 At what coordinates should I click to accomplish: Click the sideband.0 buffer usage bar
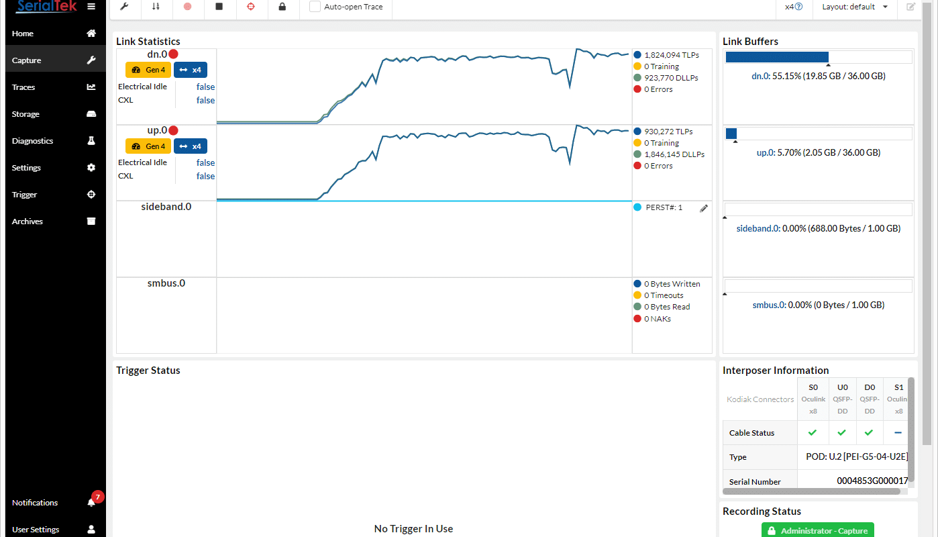click(818, 209)
